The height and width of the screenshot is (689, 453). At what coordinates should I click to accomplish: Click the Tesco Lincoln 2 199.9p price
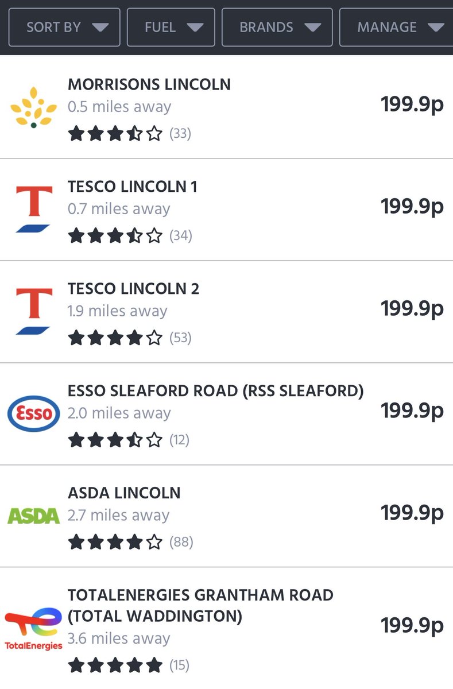412,309
